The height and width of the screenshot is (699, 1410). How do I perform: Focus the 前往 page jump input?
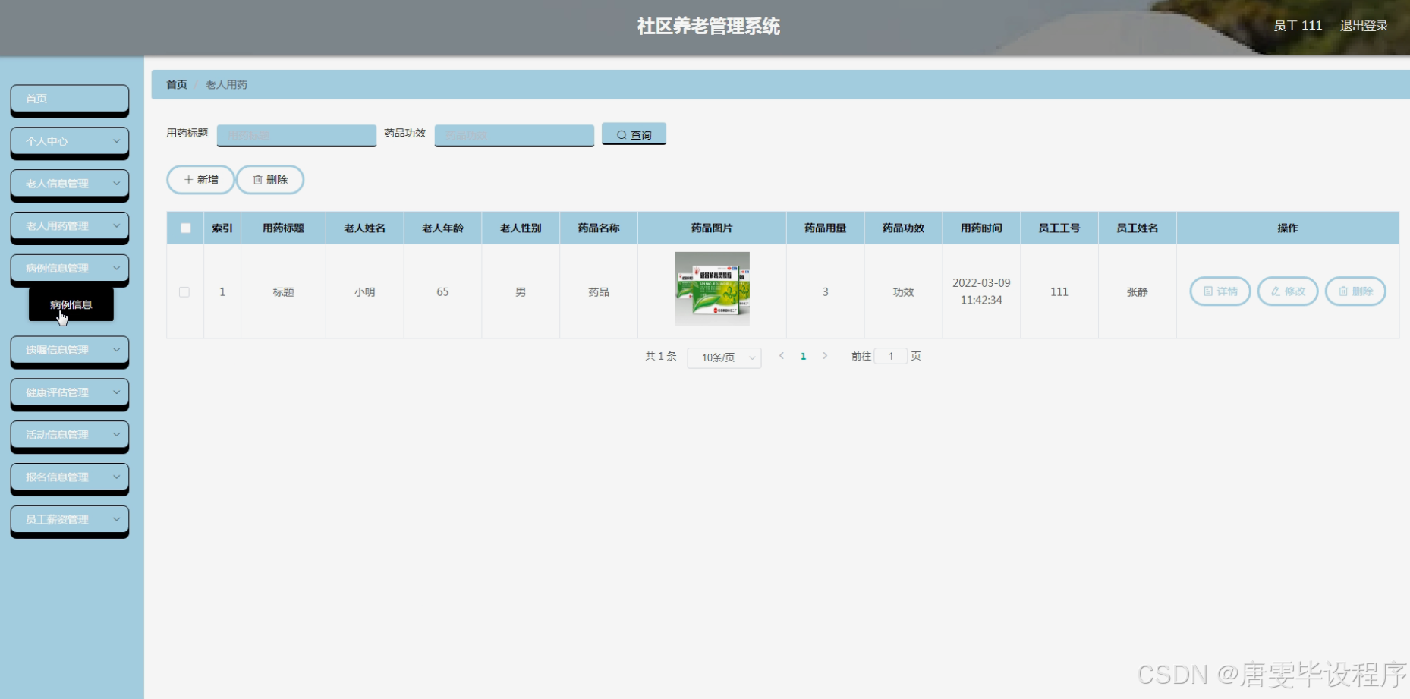point(891,356)
